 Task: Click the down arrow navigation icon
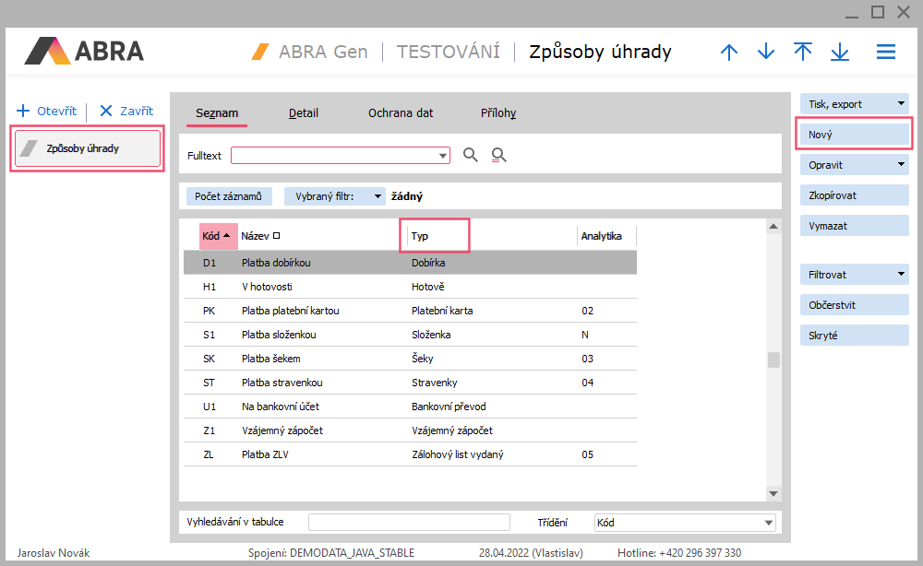(766, 52)
